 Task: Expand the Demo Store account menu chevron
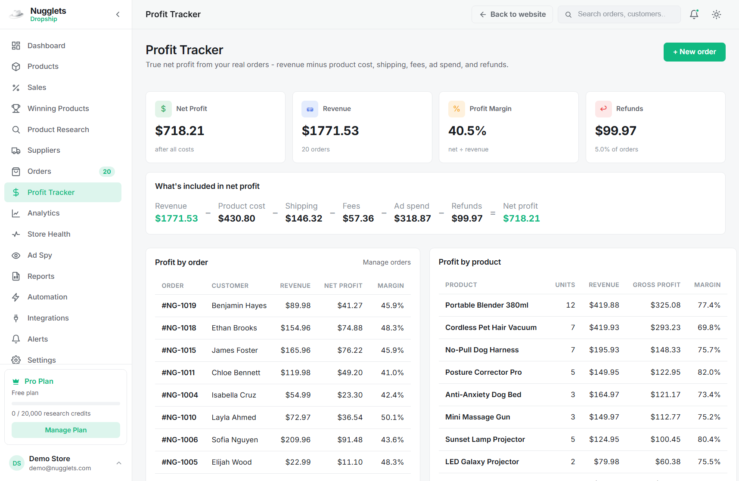(x=119, y=463)
